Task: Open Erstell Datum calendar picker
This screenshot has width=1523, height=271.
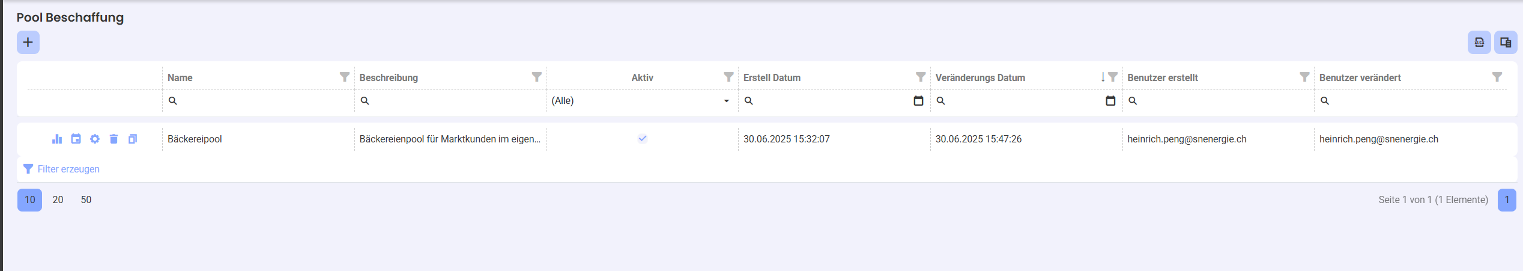Action: click(918, 101)
